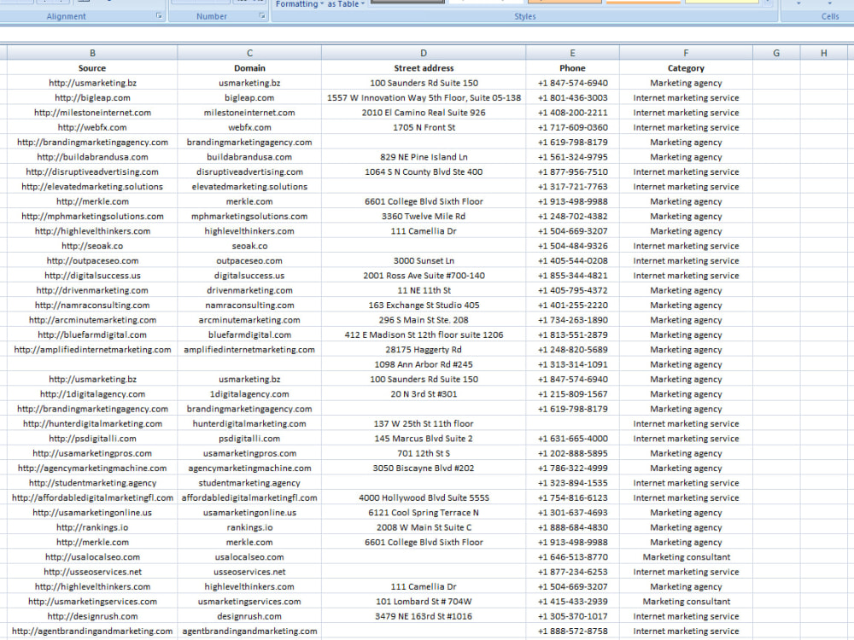Viewport: 854px width, 640px height.
Task: Select the http://mphmarketingsolutions.com source cell
Action: pyautogui.click(x=92, y=216)
